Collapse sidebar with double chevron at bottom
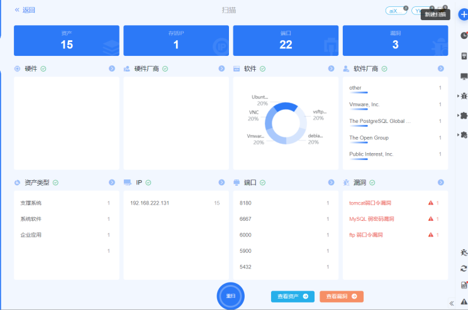The height and width of the screenshot is (310, 468). point(451,303)
